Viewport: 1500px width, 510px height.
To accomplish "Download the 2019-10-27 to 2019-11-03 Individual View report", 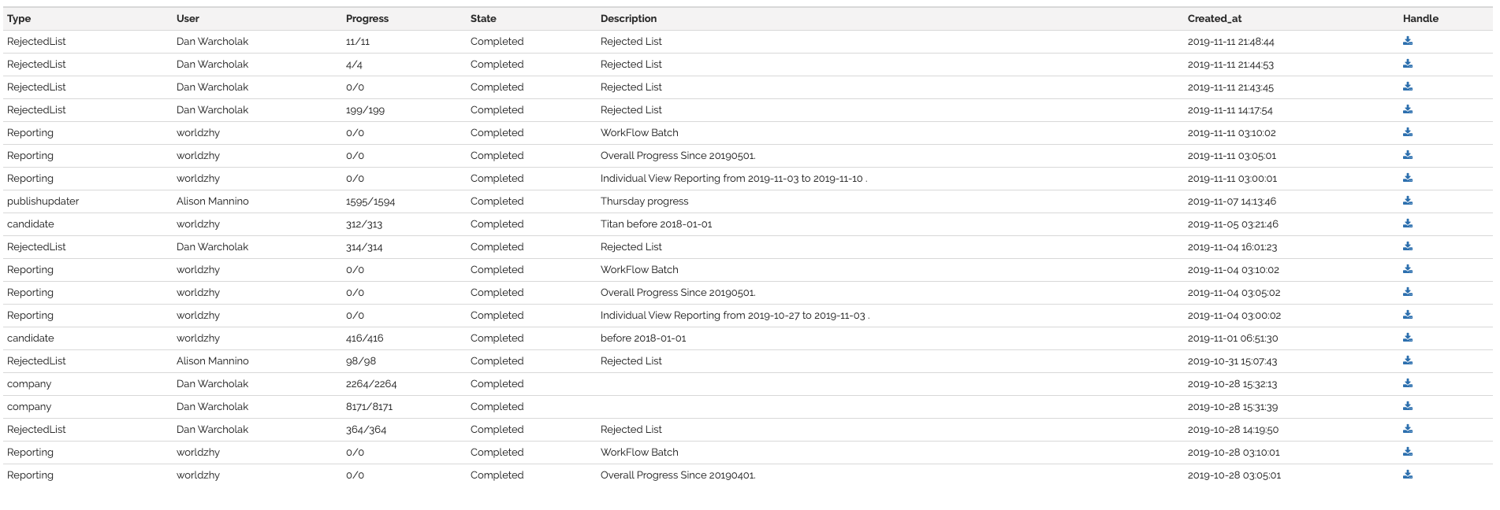I will tap(1407, 316).
